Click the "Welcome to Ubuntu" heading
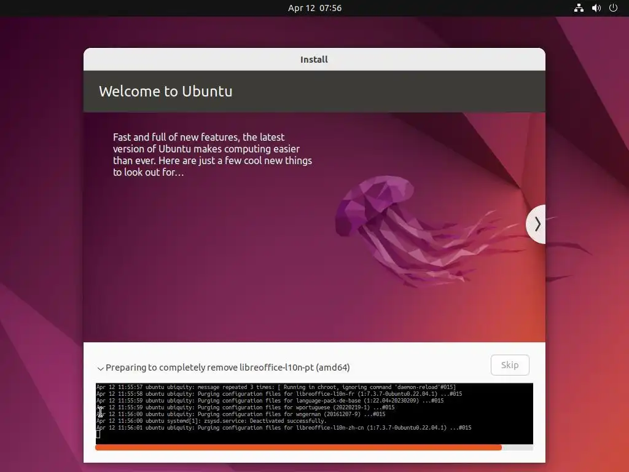The image size is (629, 472). 166,91
